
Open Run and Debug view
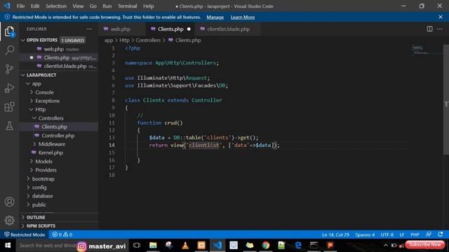9,88
